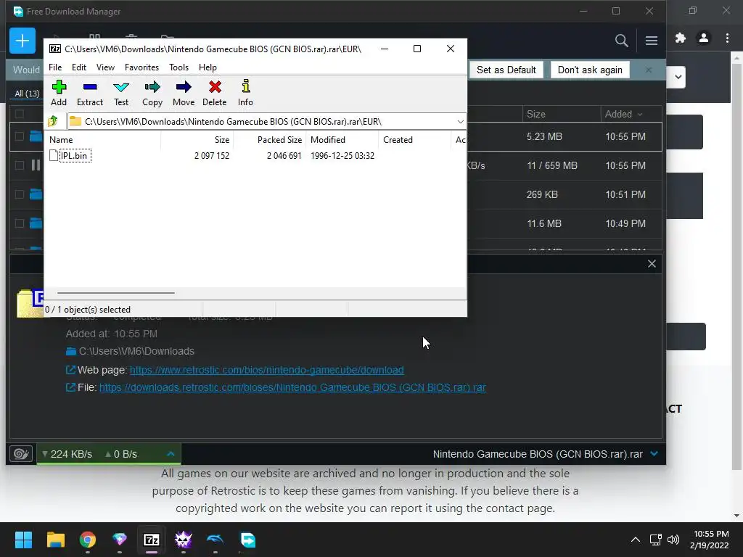Screen dimensions: 743x557
Task: Select the All (13) tab
Action: tap(27, 94)
